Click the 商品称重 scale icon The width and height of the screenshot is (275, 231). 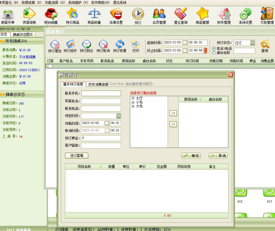[x=94, y=16]
